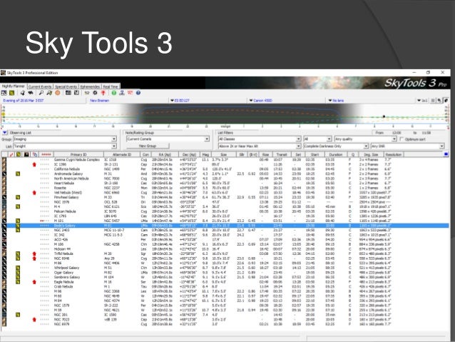The image size is (455, 342).
Task: Click the blue square icon at header right
Action: pyautogui.click(x=446, y=154)
